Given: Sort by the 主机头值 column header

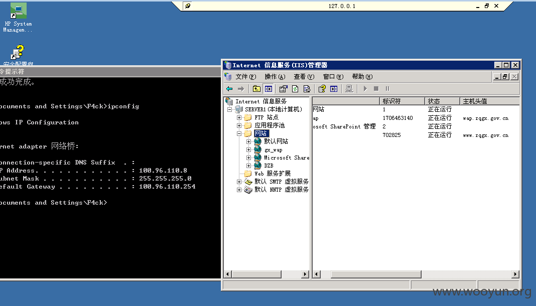Looking at the screenshot, I should 489,101.
